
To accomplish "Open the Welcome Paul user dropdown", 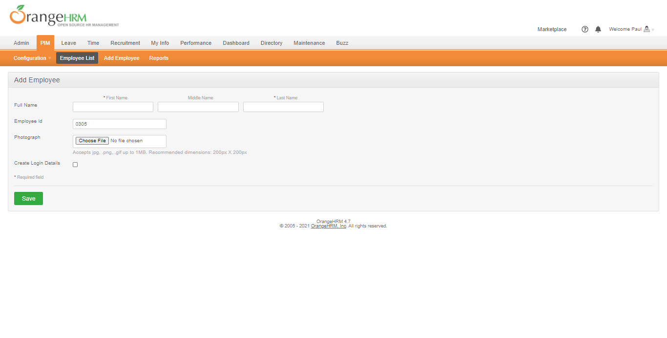I will (x=631, y=29).
